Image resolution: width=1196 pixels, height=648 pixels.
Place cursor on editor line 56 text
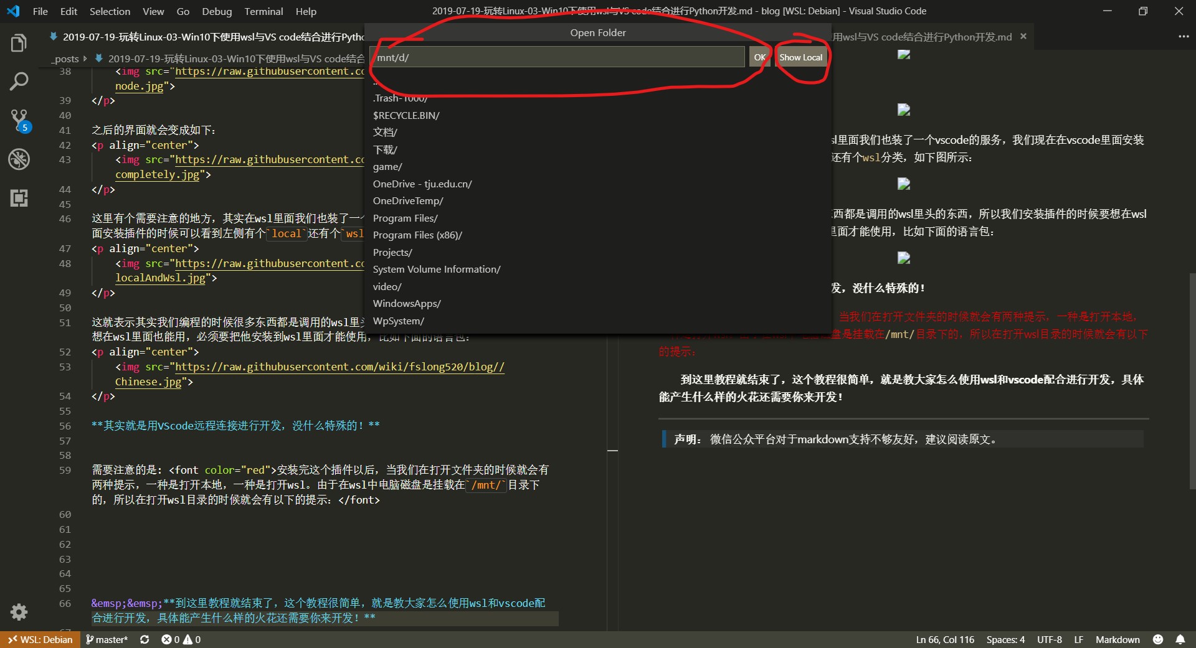(235, 426)
